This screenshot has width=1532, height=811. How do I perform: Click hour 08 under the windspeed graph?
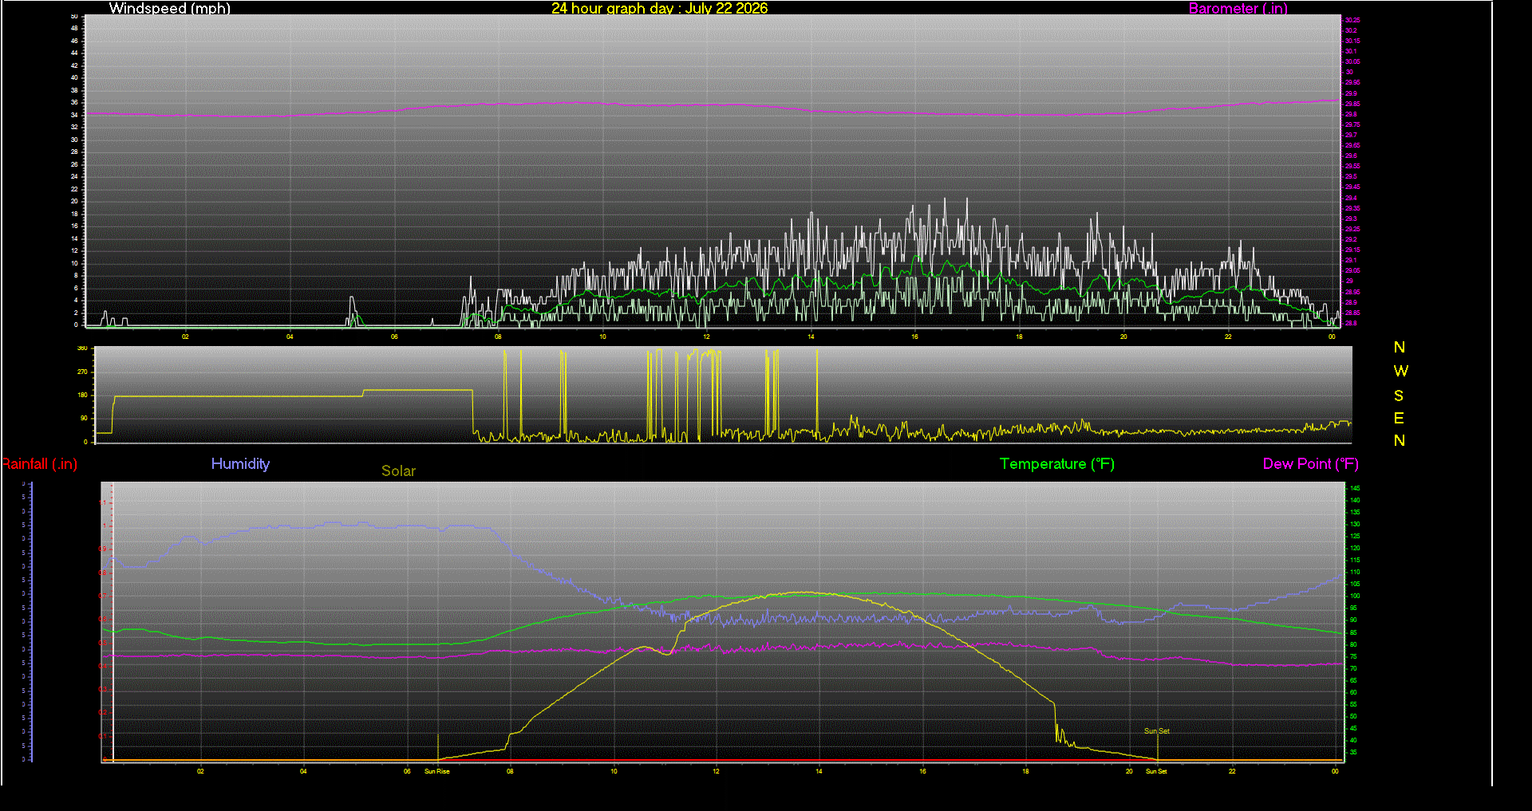pos(498,337)
